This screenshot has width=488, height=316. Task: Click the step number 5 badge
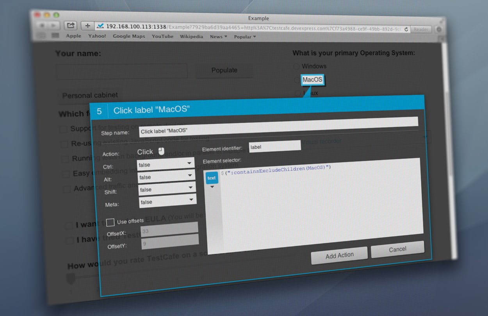pos(99,111)
